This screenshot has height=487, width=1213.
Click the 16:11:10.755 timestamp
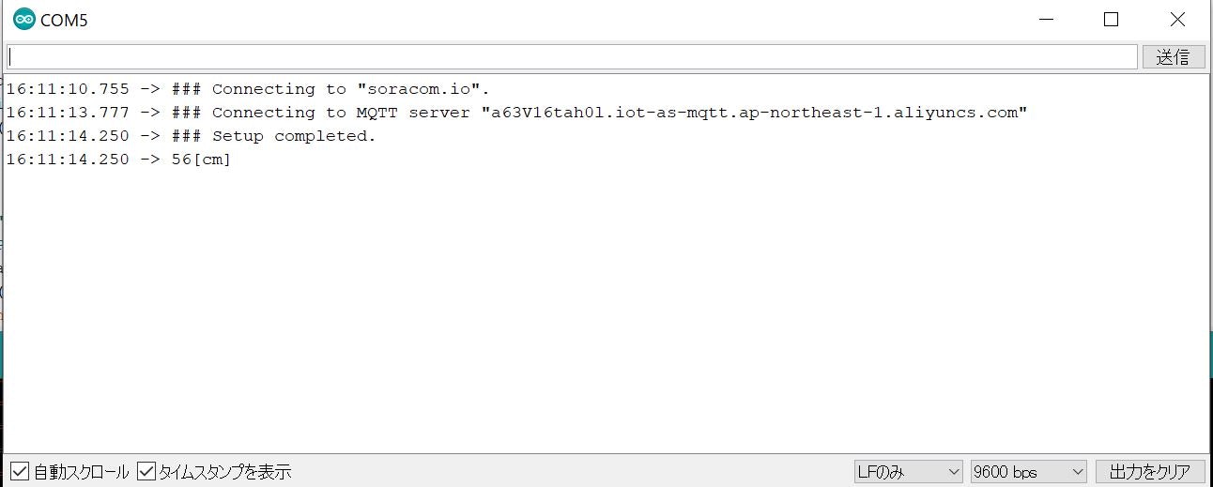[x=68, y=89]
